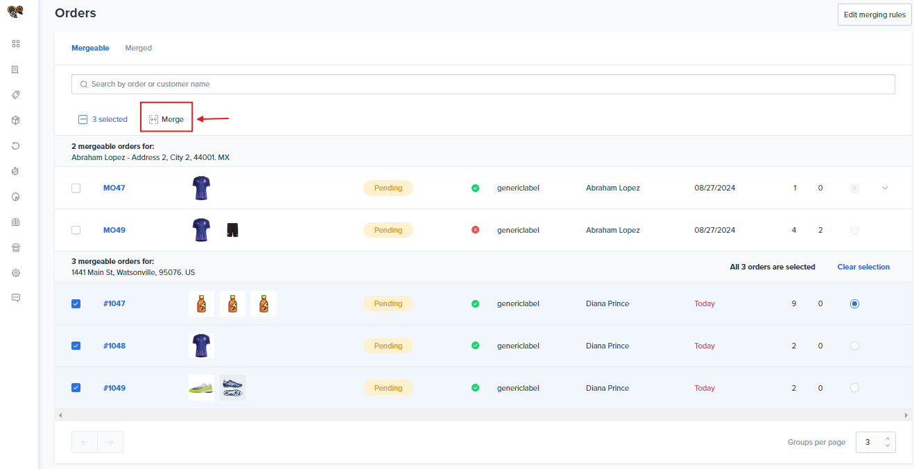914x469 pixels.
Task: Uncheck the checkbox for order #1048
Action: click(76, 346)
